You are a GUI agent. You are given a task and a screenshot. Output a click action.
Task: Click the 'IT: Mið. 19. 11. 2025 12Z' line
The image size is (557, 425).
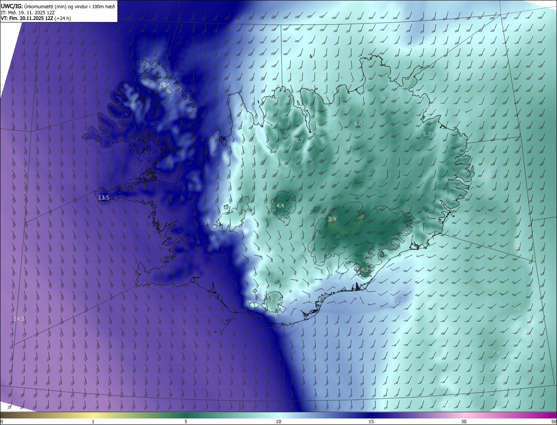[27, 12]
